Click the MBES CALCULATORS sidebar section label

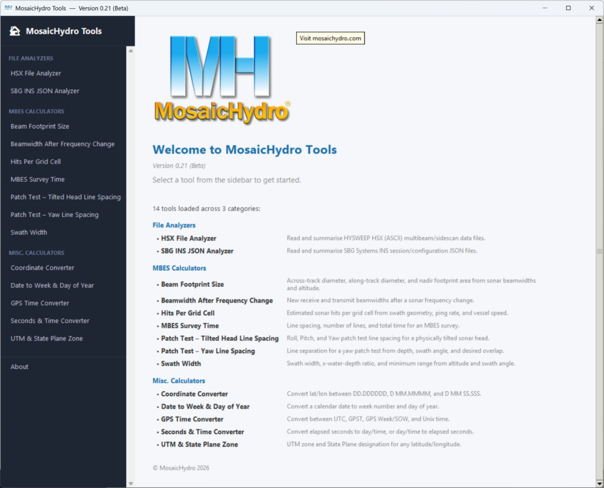37,112
